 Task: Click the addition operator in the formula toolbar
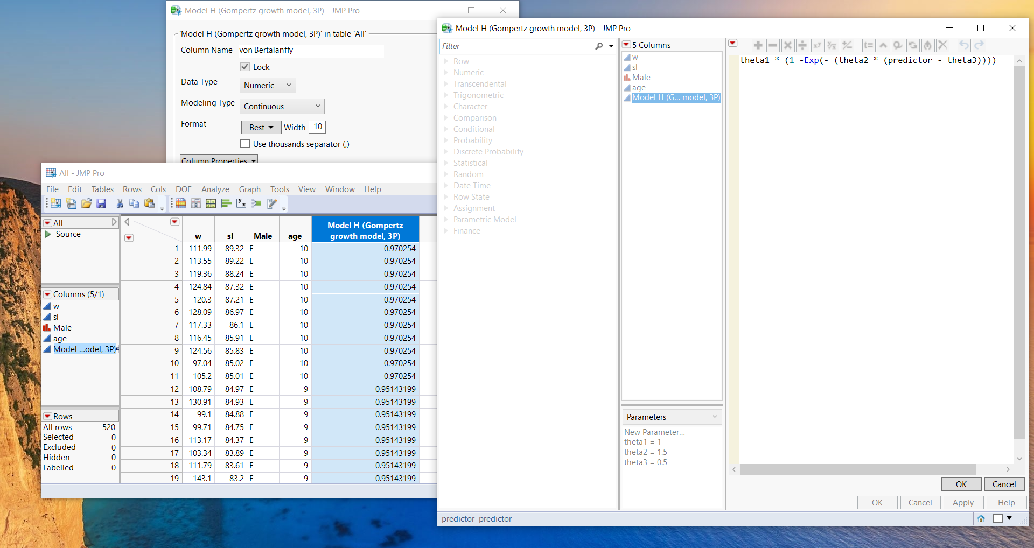click(758, 45)
